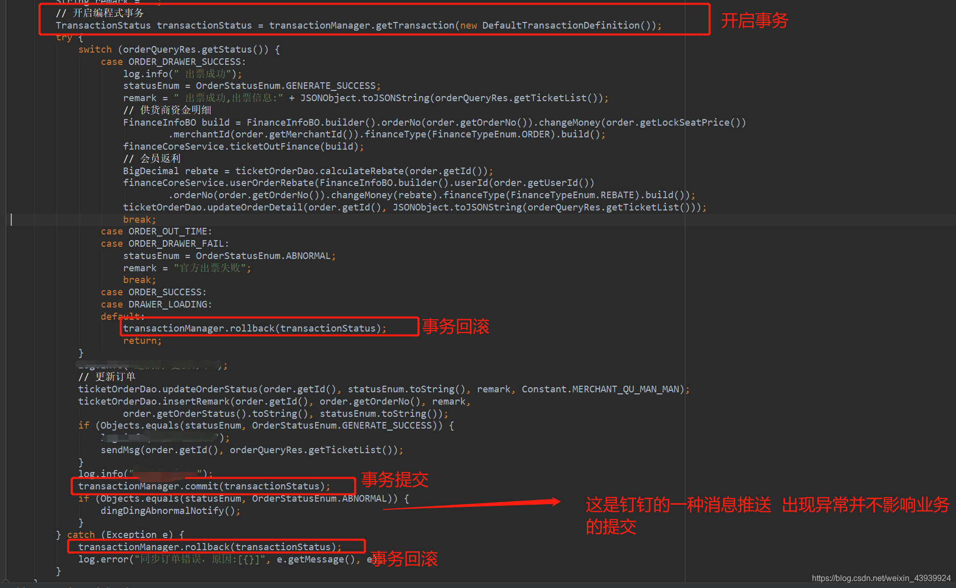956x588 pixels.
Task: Click 'order.getOrderStatus().toString()' argument
Action: tap(216, 414)
